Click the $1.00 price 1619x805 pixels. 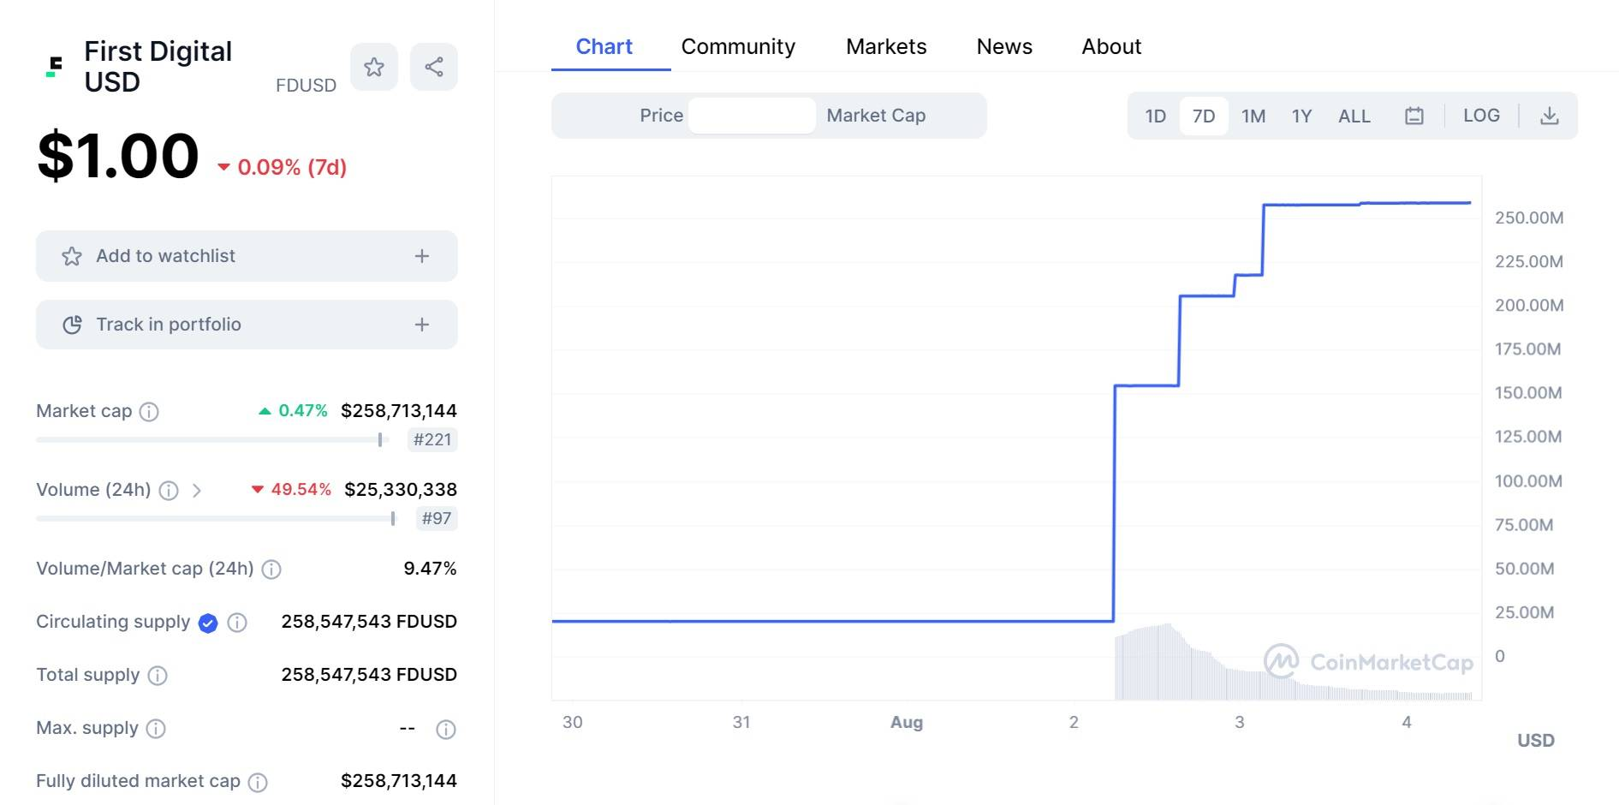click(118, 156)
